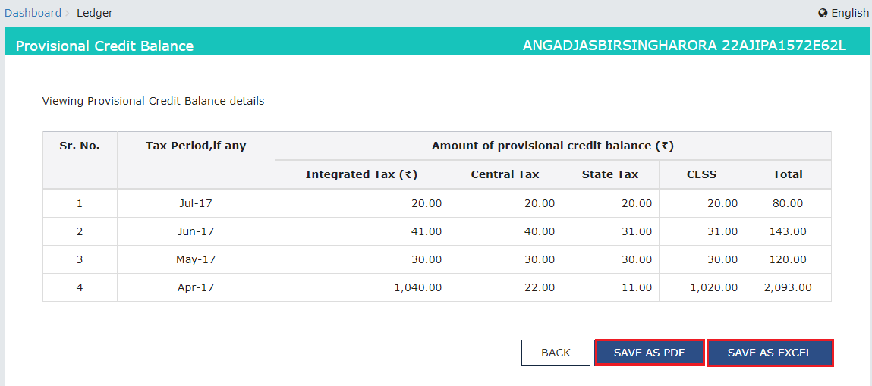The width and height of the screenshot is (872, 386).
Task: Click the SAVE AS PDF button
Action: [649, 353]
